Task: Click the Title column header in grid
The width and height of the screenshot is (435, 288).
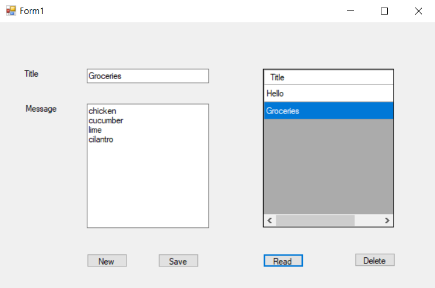Action: pos(328,77)
